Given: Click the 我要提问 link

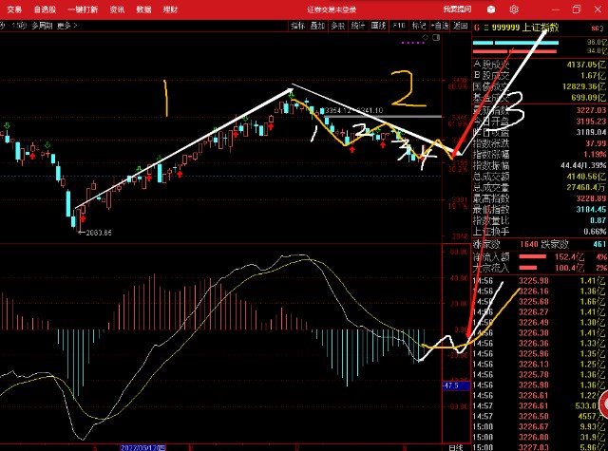Looking at the screenshot, I should click(x=457, y=9).
